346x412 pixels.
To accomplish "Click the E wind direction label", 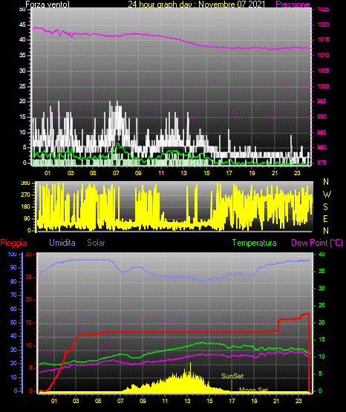I will (x=325, y=218).
